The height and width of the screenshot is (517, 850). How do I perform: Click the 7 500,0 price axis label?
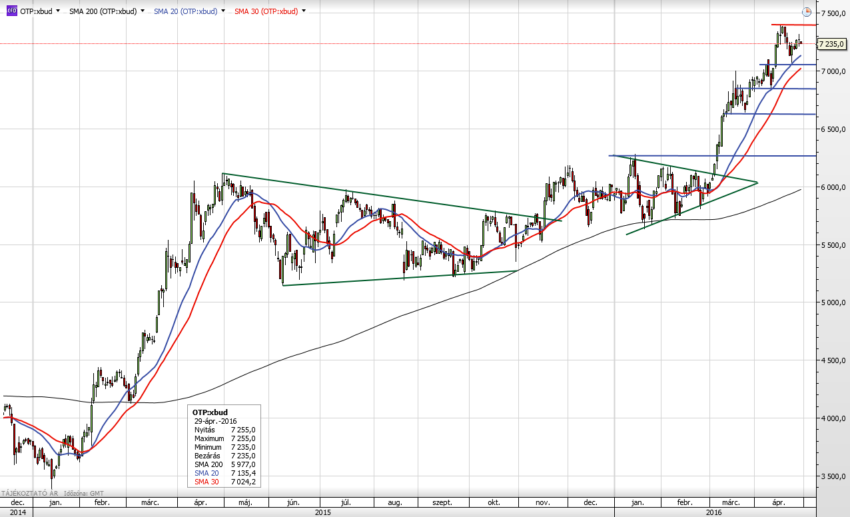pyautogui.click(x=833, y=13)
